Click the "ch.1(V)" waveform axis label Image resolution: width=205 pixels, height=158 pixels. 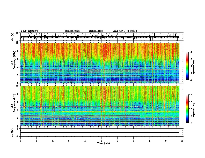[x=12, y=37]
